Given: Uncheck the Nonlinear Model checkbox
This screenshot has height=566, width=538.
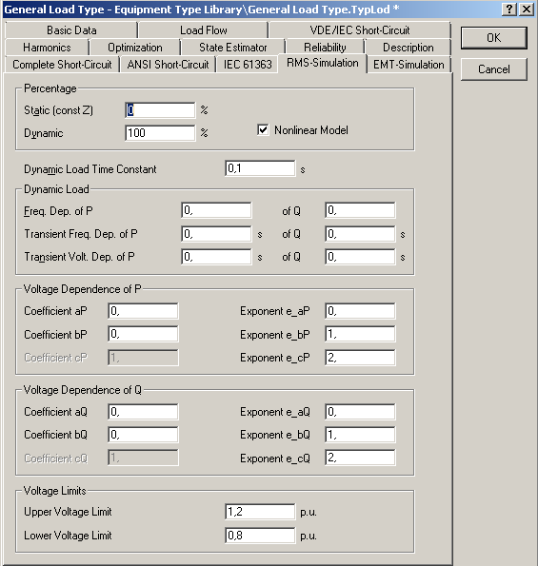Looking at the screenshot, I should pos(263,129).
